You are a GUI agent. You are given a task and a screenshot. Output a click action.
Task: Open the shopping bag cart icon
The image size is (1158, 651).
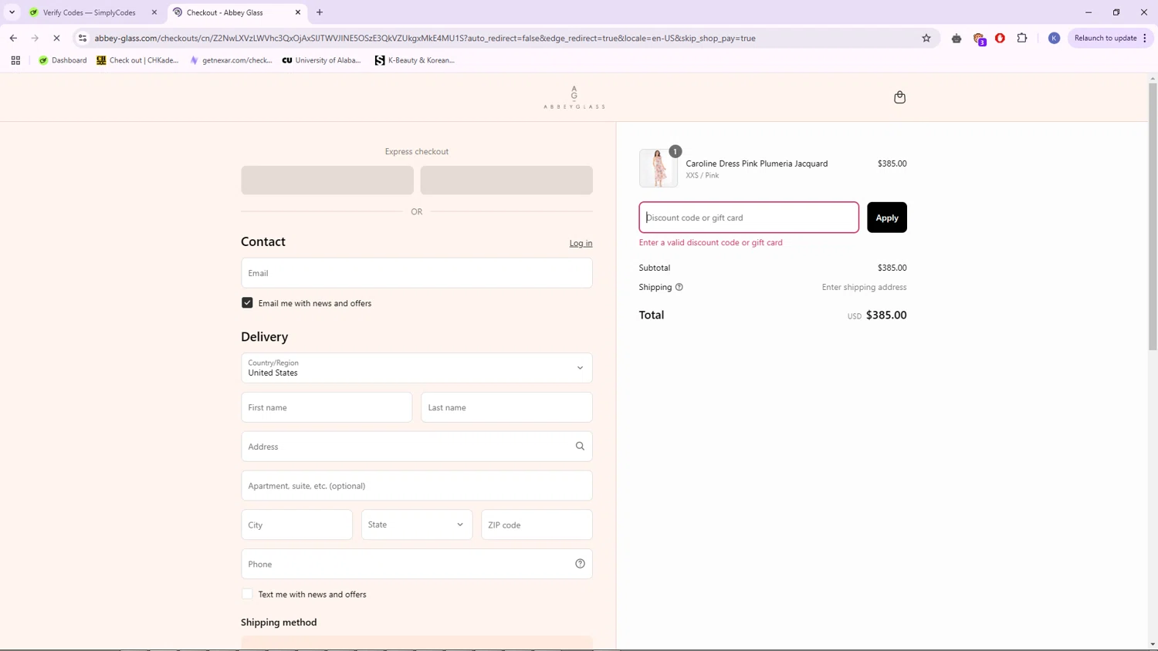899,97
